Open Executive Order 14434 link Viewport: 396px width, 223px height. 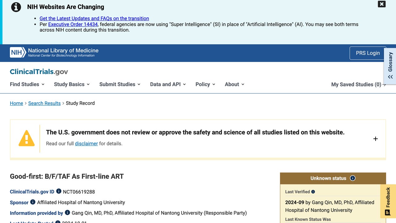[x=73, y=24]
